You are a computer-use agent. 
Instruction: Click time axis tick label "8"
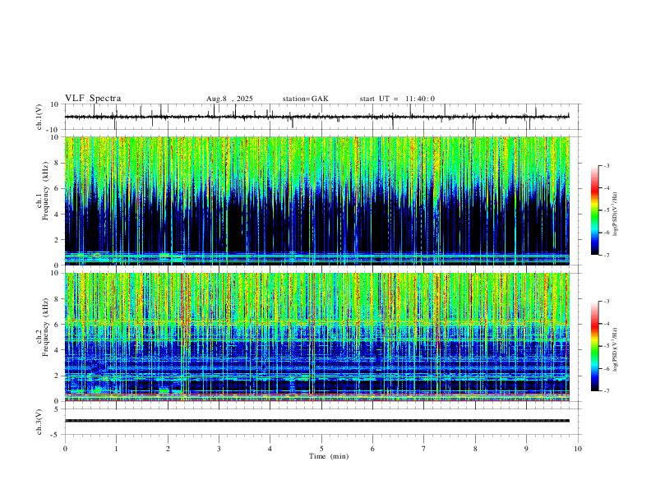(x=475, y=449)
